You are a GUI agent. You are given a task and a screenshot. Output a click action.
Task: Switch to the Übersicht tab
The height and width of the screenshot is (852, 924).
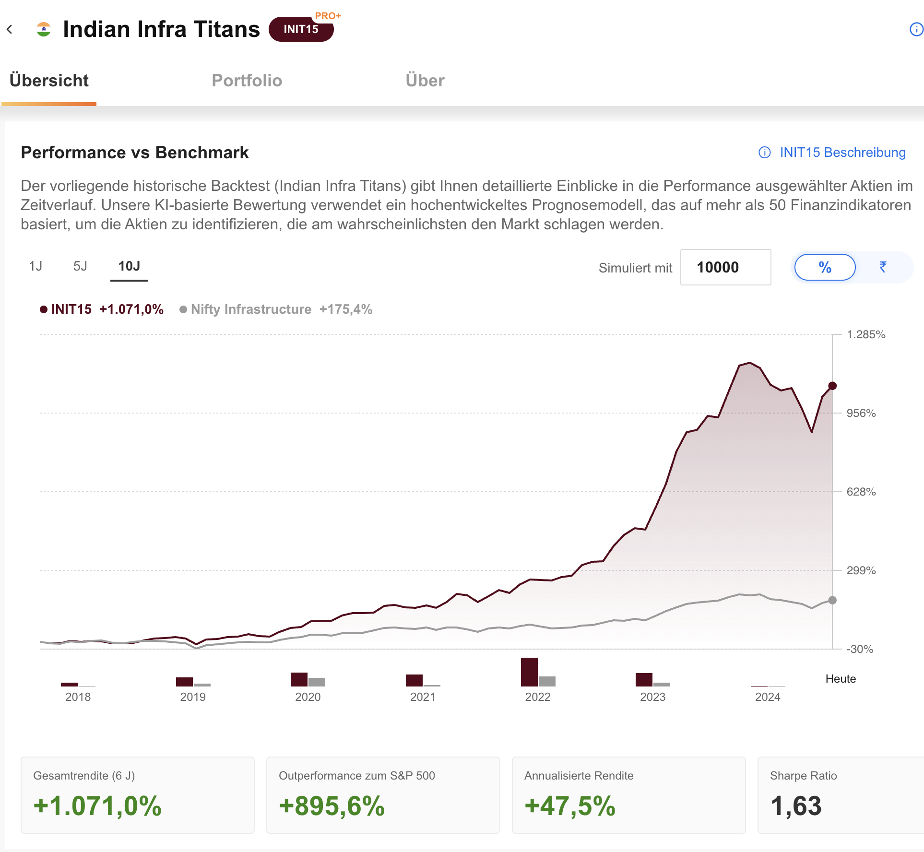(x=49, y=81)
